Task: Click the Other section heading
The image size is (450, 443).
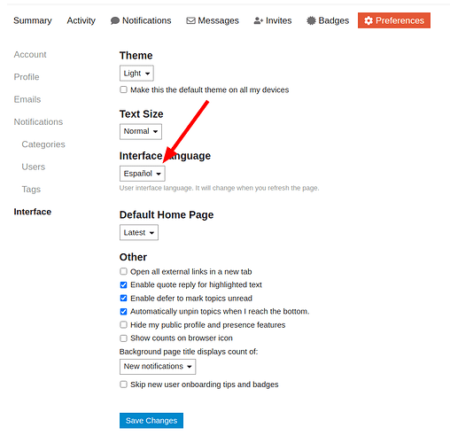Action: [x=133, y=257]
